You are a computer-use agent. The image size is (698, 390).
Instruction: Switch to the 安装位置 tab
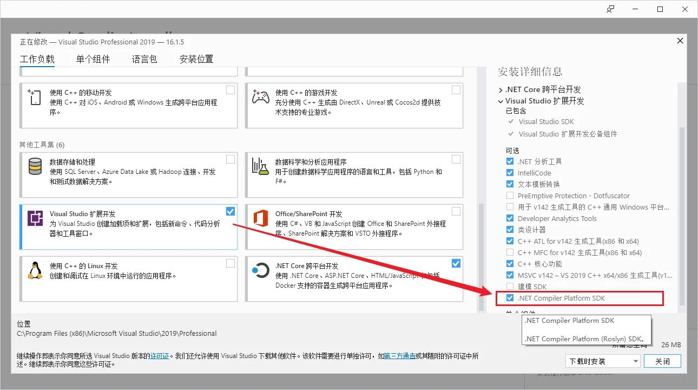[196, 59]
